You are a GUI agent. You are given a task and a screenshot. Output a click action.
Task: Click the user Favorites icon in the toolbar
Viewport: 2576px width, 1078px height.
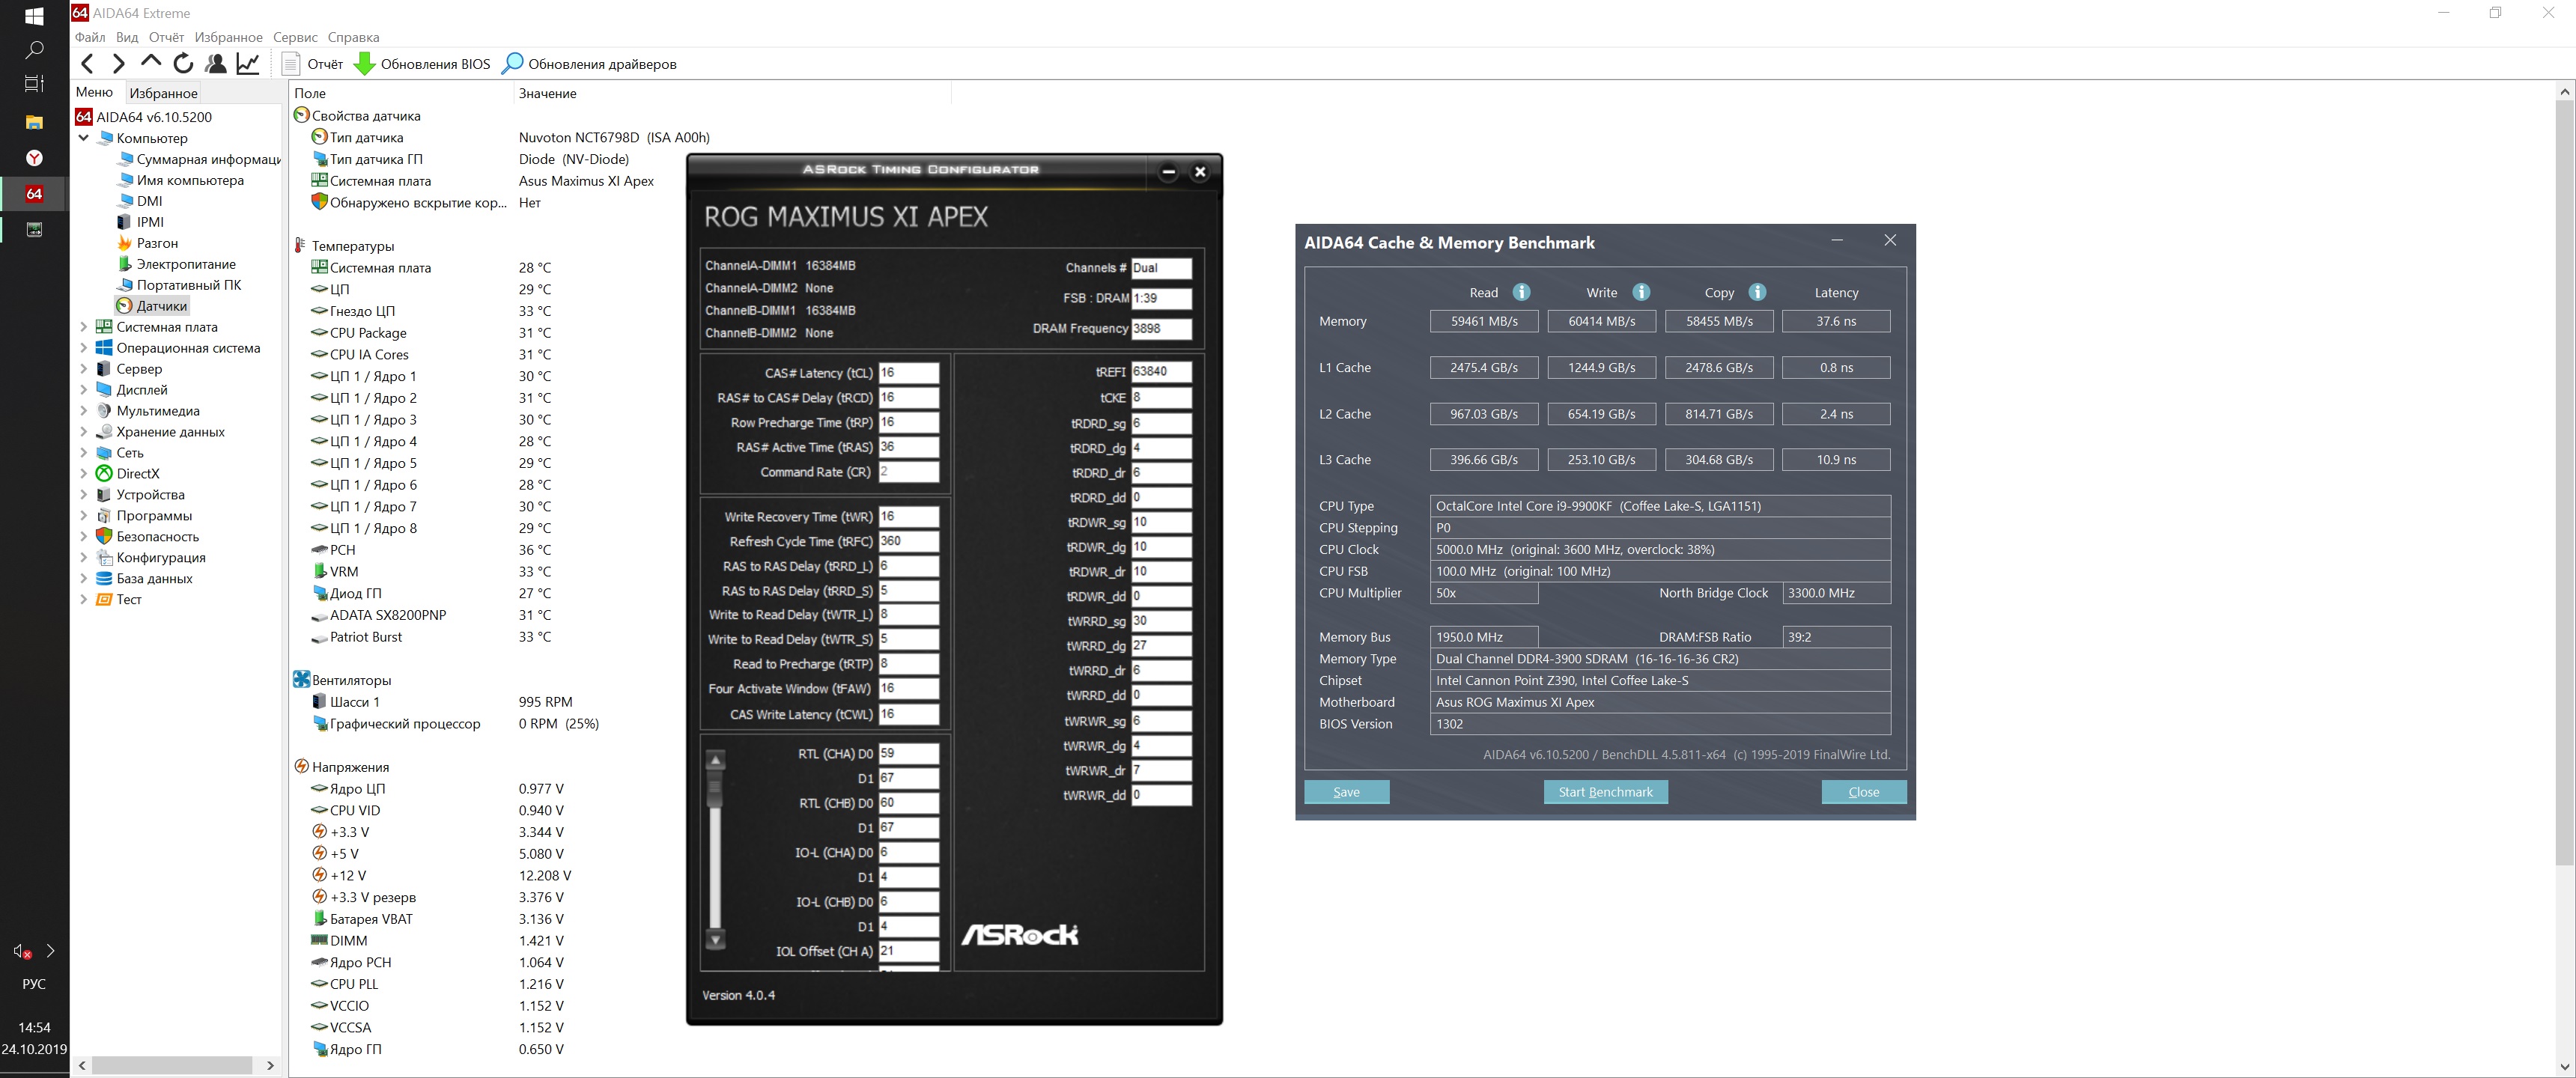pyautogui.click(x=215, y=64)
